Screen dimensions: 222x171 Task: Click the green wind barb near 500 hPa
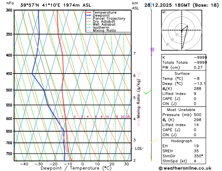[148, 92]
